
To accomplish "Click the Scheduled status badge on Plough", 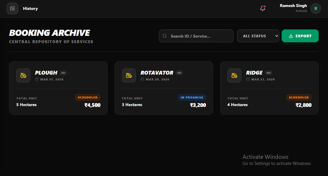I will (88, 97).
